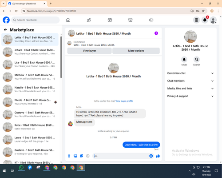The image size is (222, 178).
Task: Open the Laura conversation
Action: pos(30,139)
